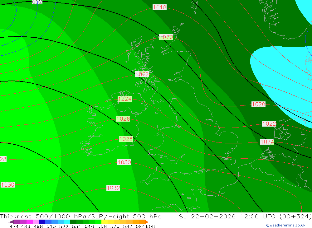Click the legend value 606

[150, 226]
